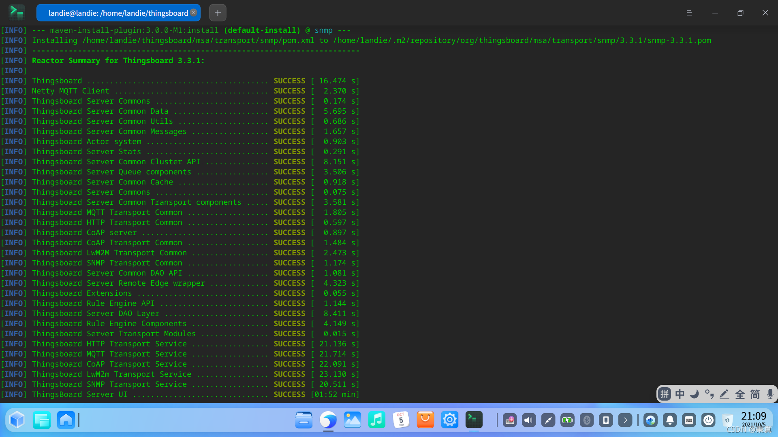
Task: Launch the music player from the dock
Action: pos(377,420)
